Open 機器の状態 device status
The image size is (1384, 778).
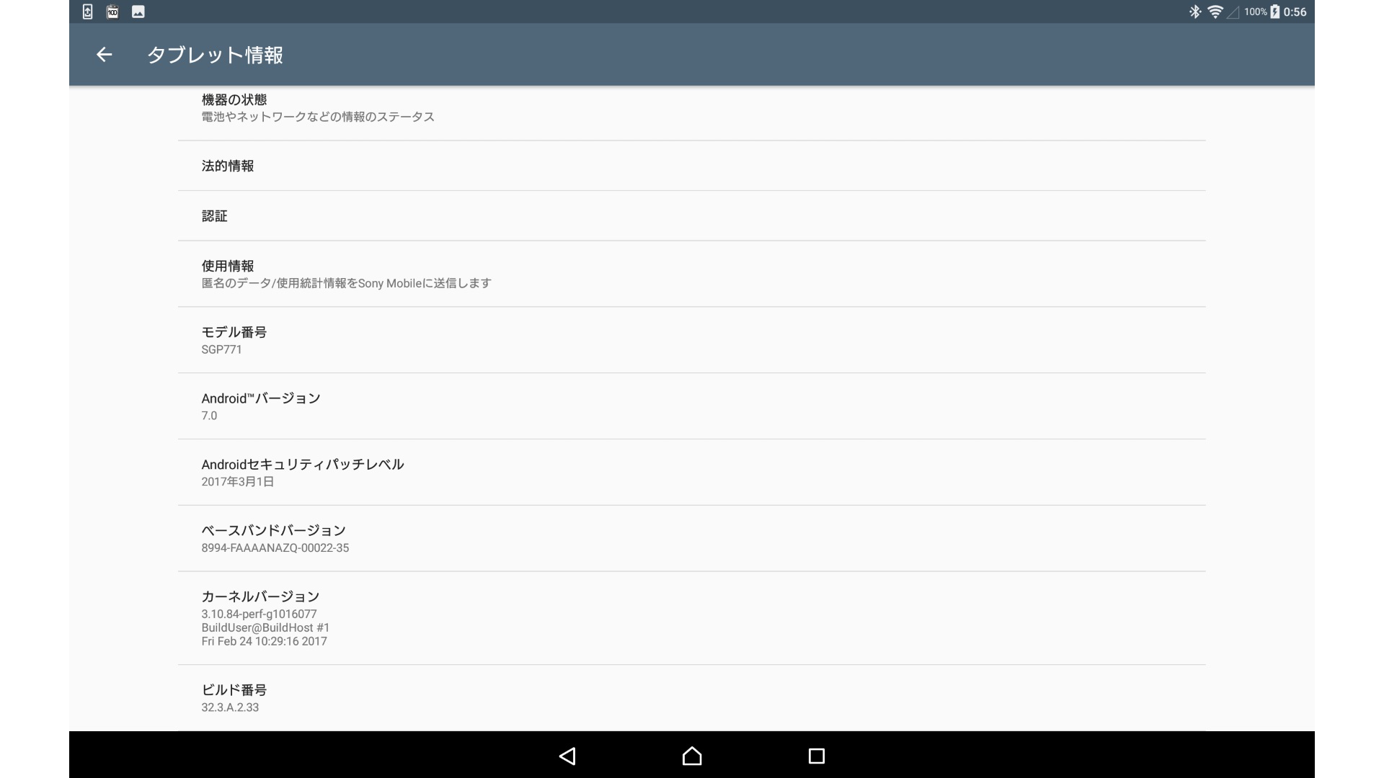point(692,108)
